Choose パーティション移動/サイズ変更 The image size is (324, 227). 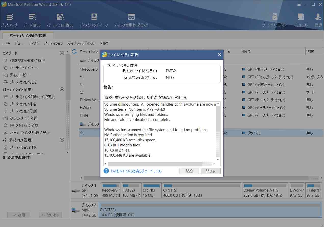29,97
